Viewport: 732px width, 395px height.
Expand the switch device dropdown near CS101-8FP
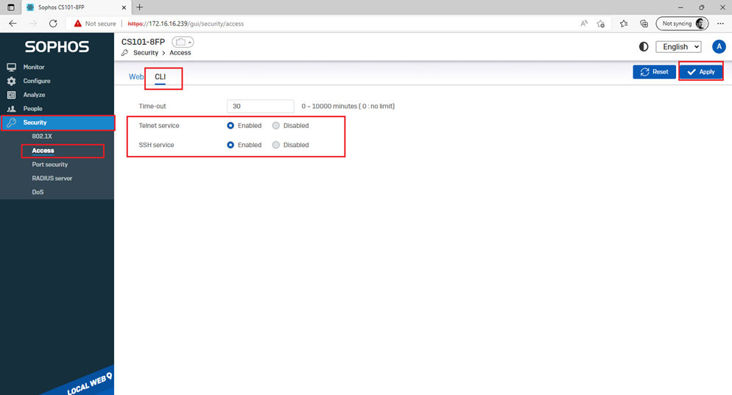183,42
